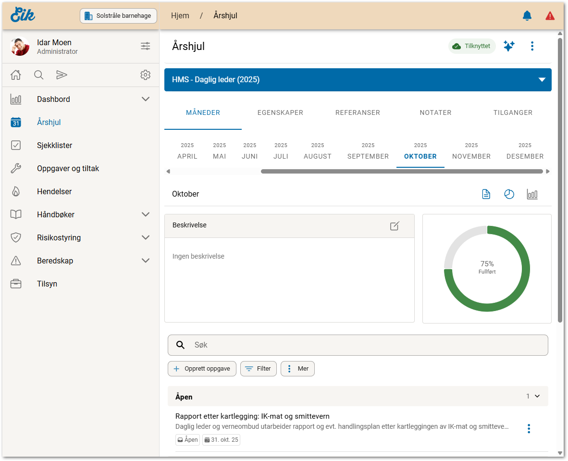The width and height of the screenshot is (568, 461).
Task: Switch to the Egenskaper tab
Action: tap(280, 112)
